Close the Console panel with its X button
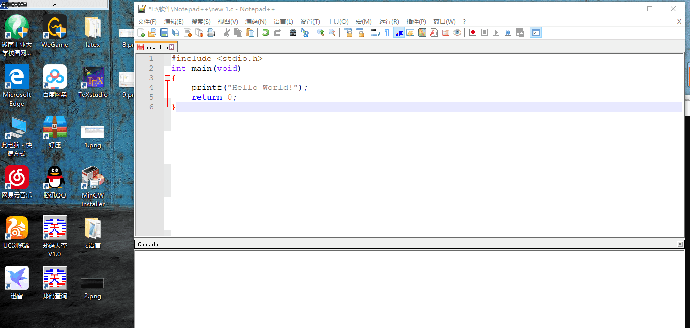The height and width of the screenshot is (328, 690). tap(680, 244)
